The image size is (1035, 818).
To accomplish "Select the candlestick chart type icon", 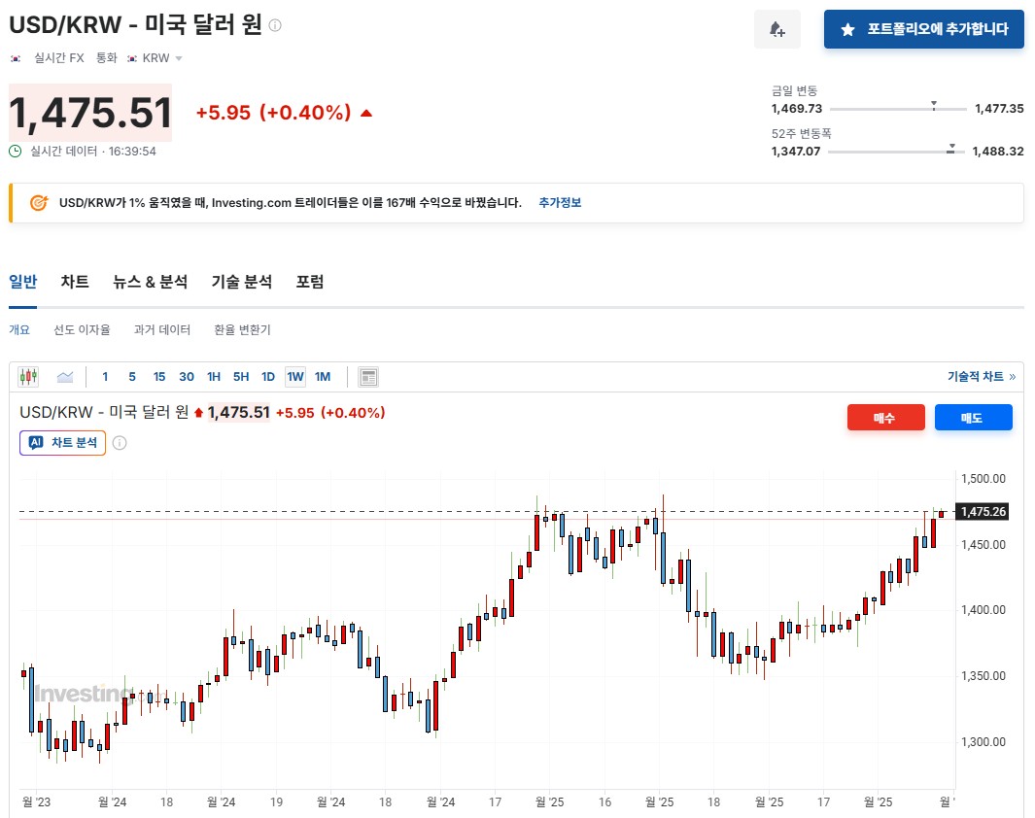I will coord(29,377).
